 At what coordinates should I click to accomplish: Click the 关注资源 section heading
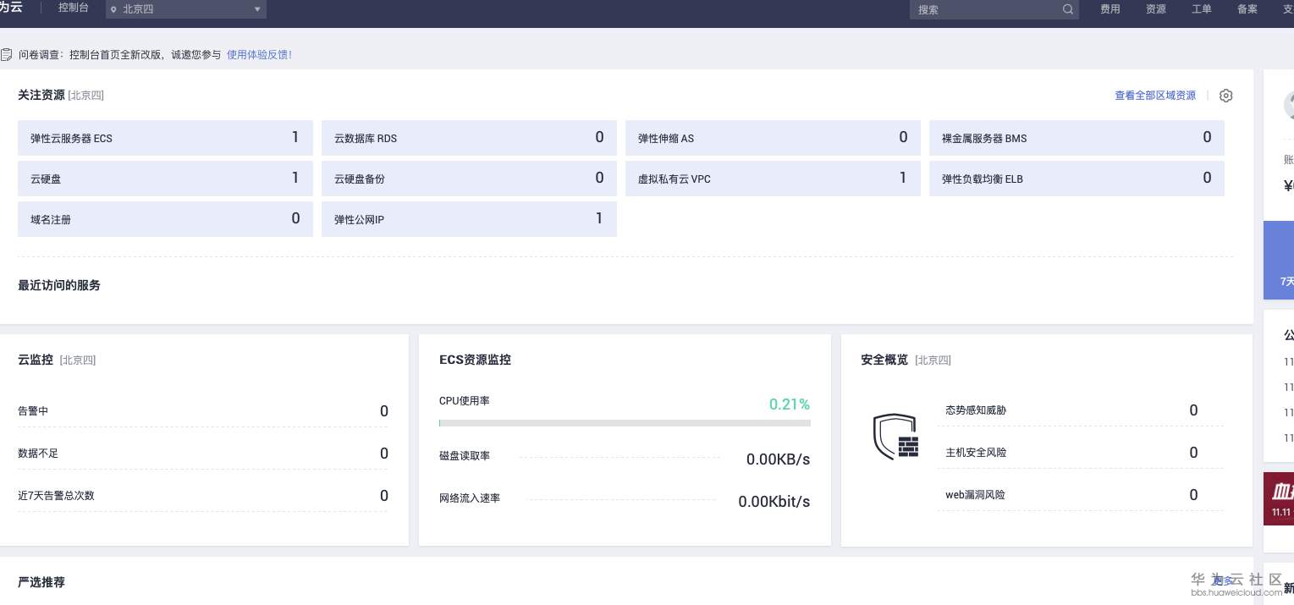point(41,95)
